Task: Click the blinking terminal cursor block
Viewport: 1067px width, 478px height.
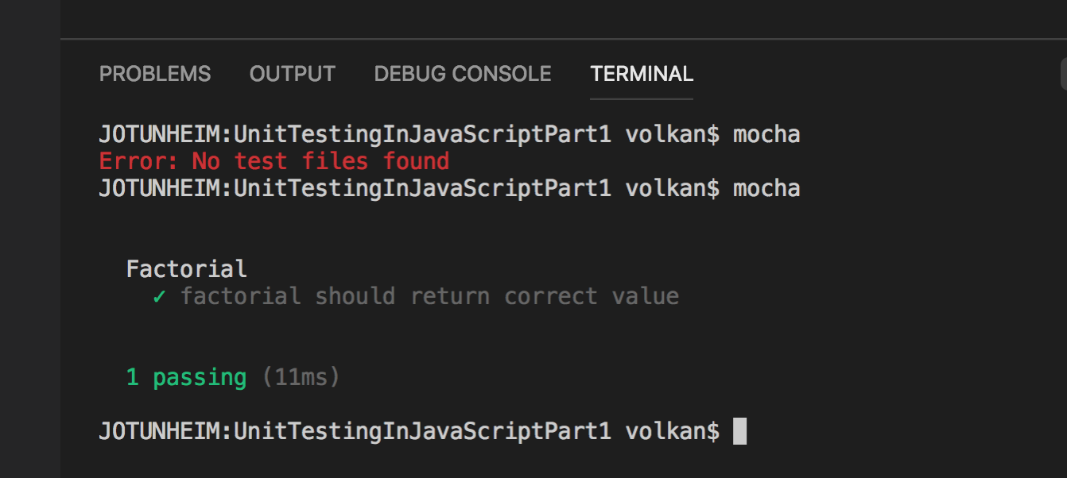Action: click(x=739, y=431)
